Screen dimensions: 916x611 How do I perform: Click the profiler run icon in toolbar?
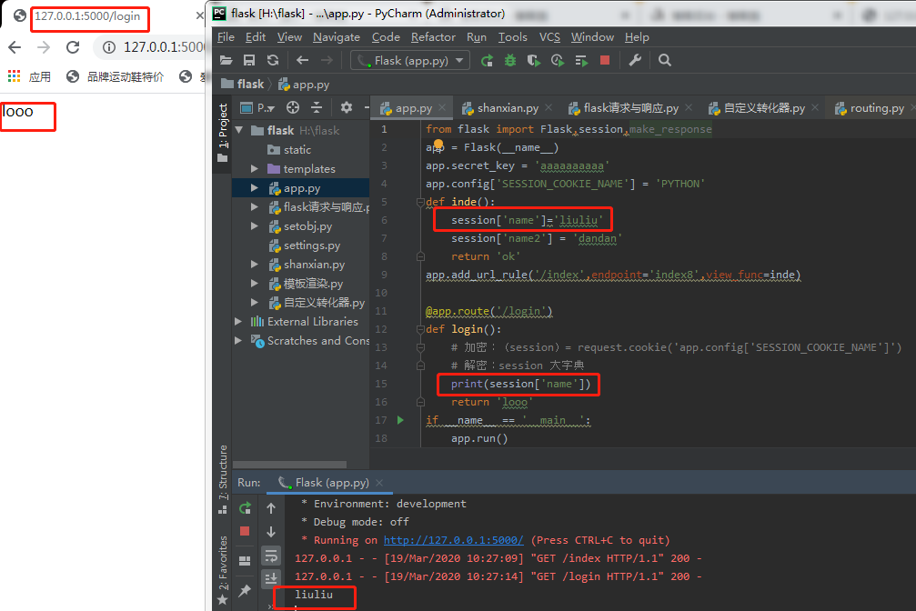tap(558, 60)
